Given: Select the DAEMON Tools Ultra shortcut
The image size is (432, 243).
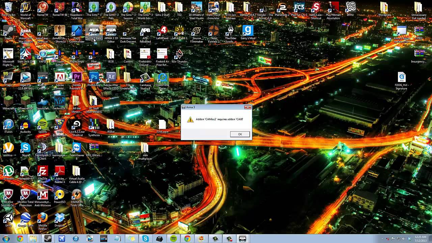Looking at the screenshot, I should 77,197.
